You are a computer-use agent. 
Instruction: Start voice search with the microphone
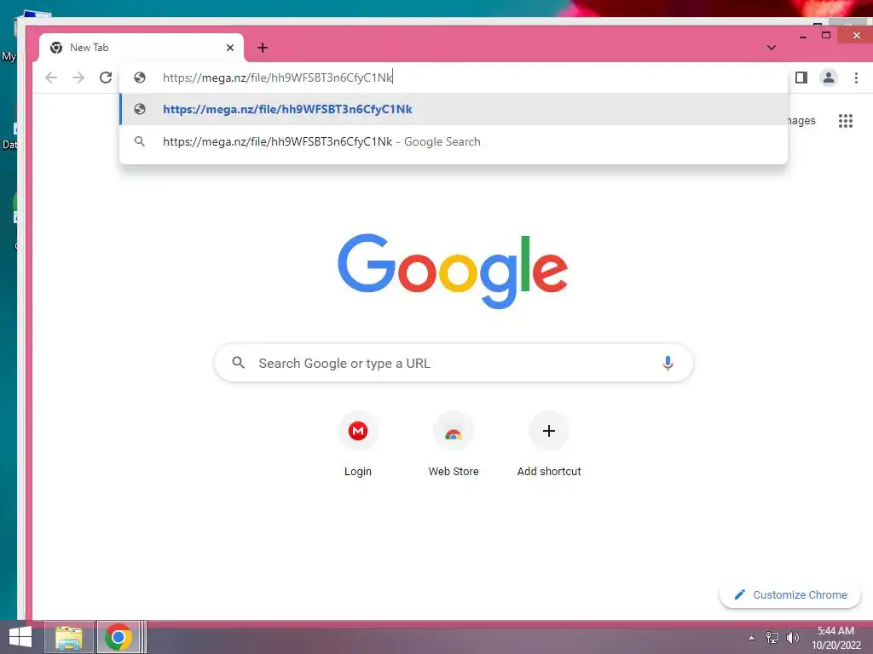coord(668,363)
